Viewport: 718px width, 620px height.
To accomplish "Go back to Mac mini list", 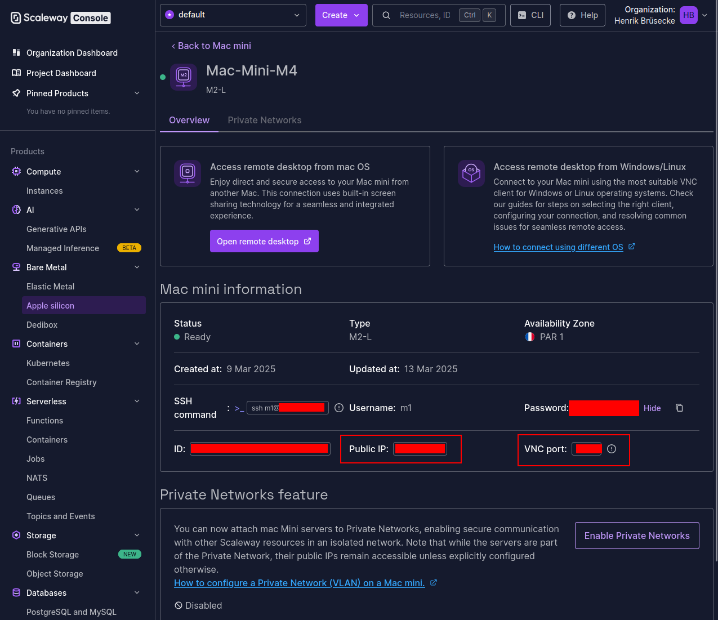I will [x=211, y=46].
